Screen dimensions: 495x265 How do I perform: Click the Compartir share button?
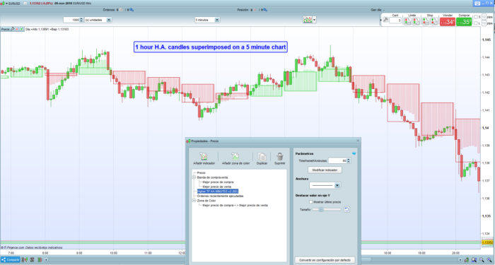11,259
